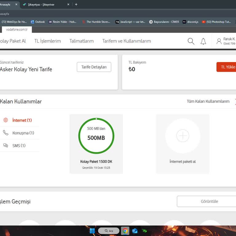Click the green frog taskbar app icon
Image resolution: width=236 pixels, height=236 pixels.
[x=144, y=231]
